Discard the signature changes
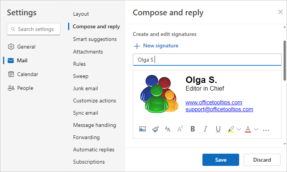The height and width of the screenshot is (172, 287). [262, 160]
